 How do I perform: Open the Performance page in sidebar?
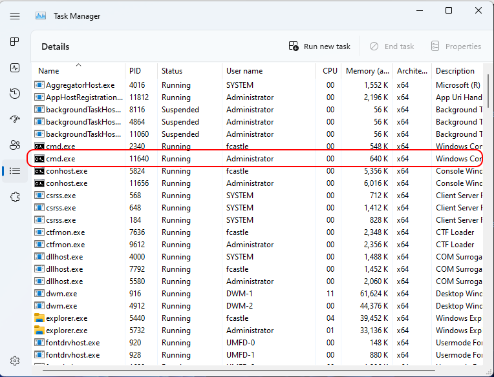click(x=15, y=68)
